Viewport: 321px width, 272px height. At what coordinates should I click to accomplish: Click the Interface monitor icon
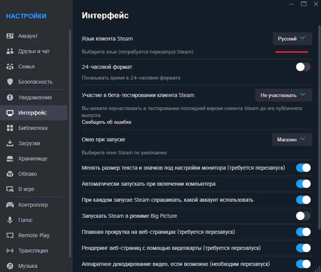tap(10, 113)
